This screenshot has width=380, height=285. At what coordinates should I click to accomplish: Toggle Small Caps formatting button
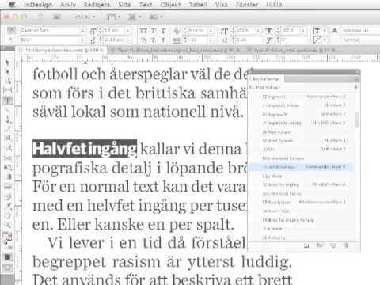[x=143, y=40]
